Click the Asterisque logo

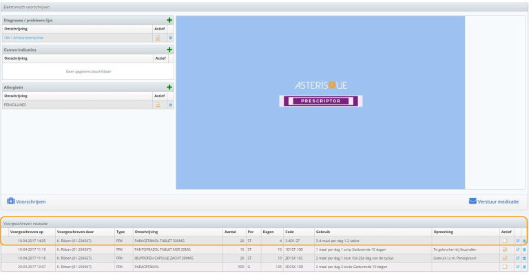click(321, 85)
